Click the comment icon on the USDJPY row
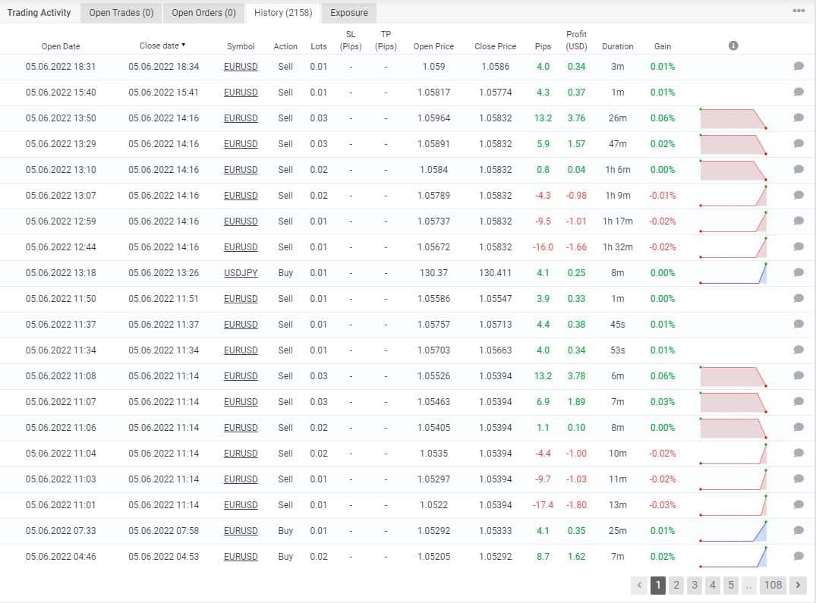816x603 pixels. (x=799, y=272)
